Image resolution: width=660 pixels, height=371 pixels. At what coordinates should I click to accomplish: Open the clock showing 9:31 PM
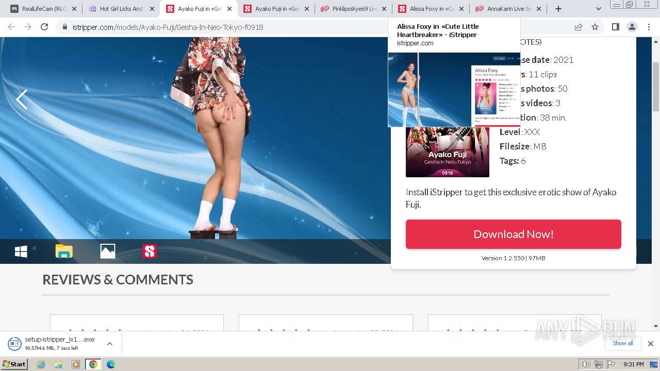pos(633,364)
